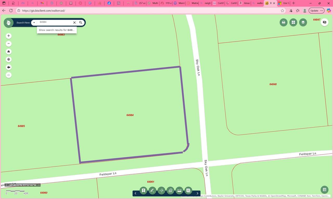Screen dimensions: 333x199
Task: Open the bookmarks tool in bottom toolbar
Action: point(143,191)
